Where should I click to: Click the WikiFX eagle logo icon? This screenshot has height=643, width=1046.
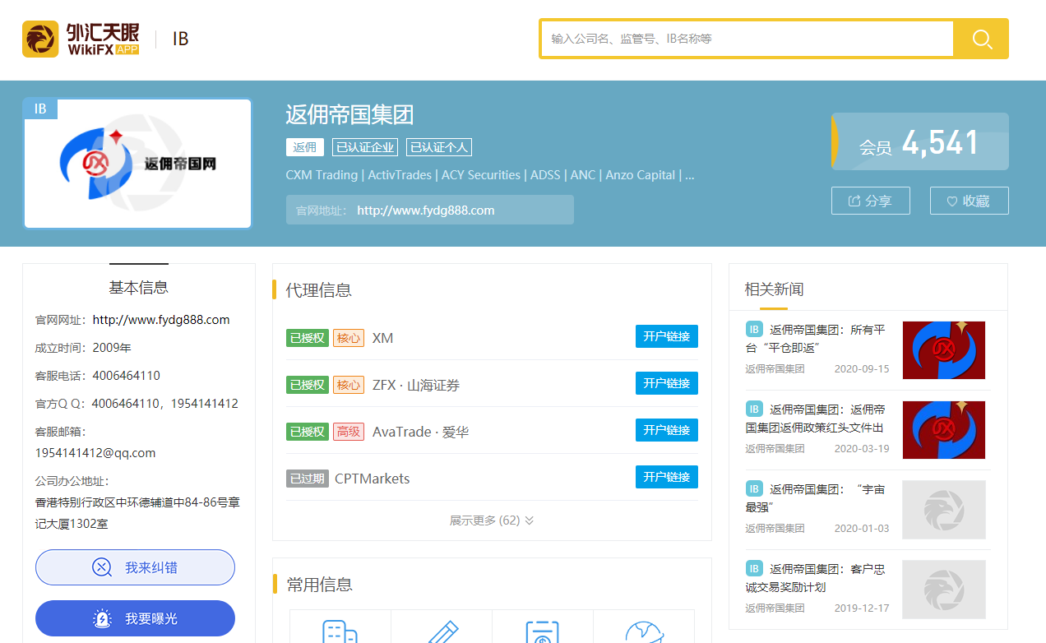tap(40, 39)
